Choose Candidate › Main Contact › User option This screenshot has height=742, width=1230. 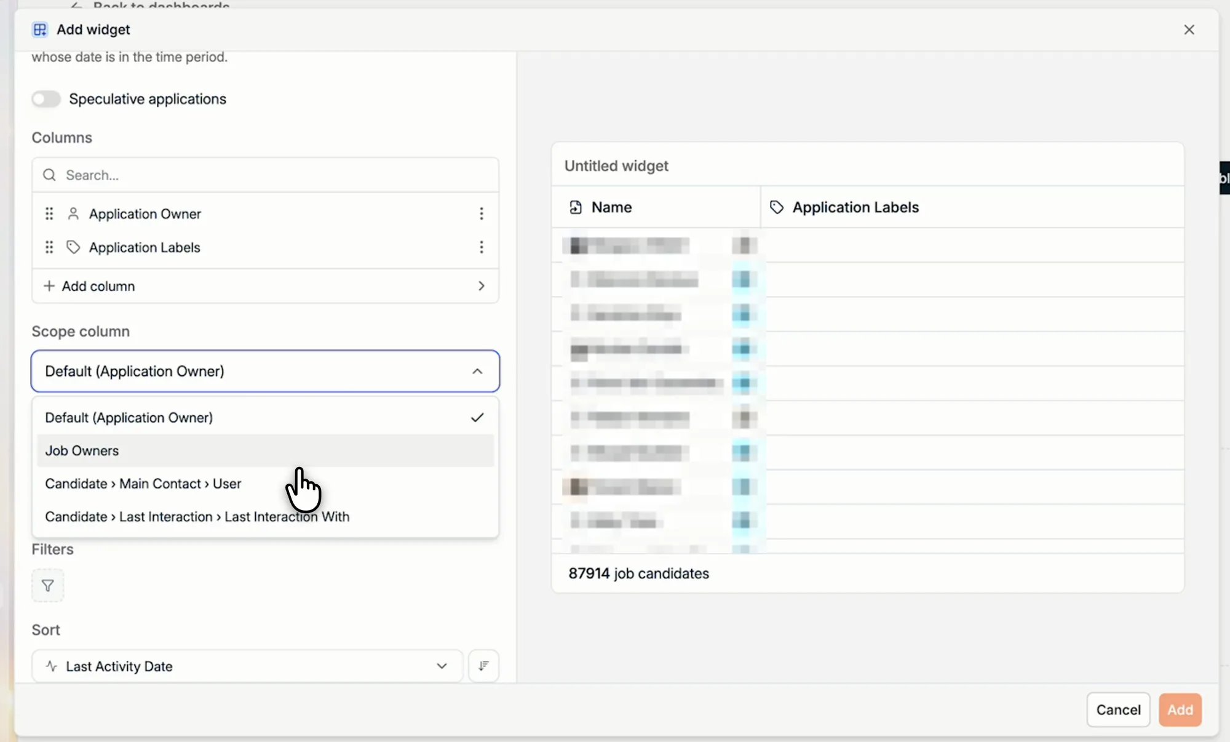pyautogui.click(x=265, y=484)
